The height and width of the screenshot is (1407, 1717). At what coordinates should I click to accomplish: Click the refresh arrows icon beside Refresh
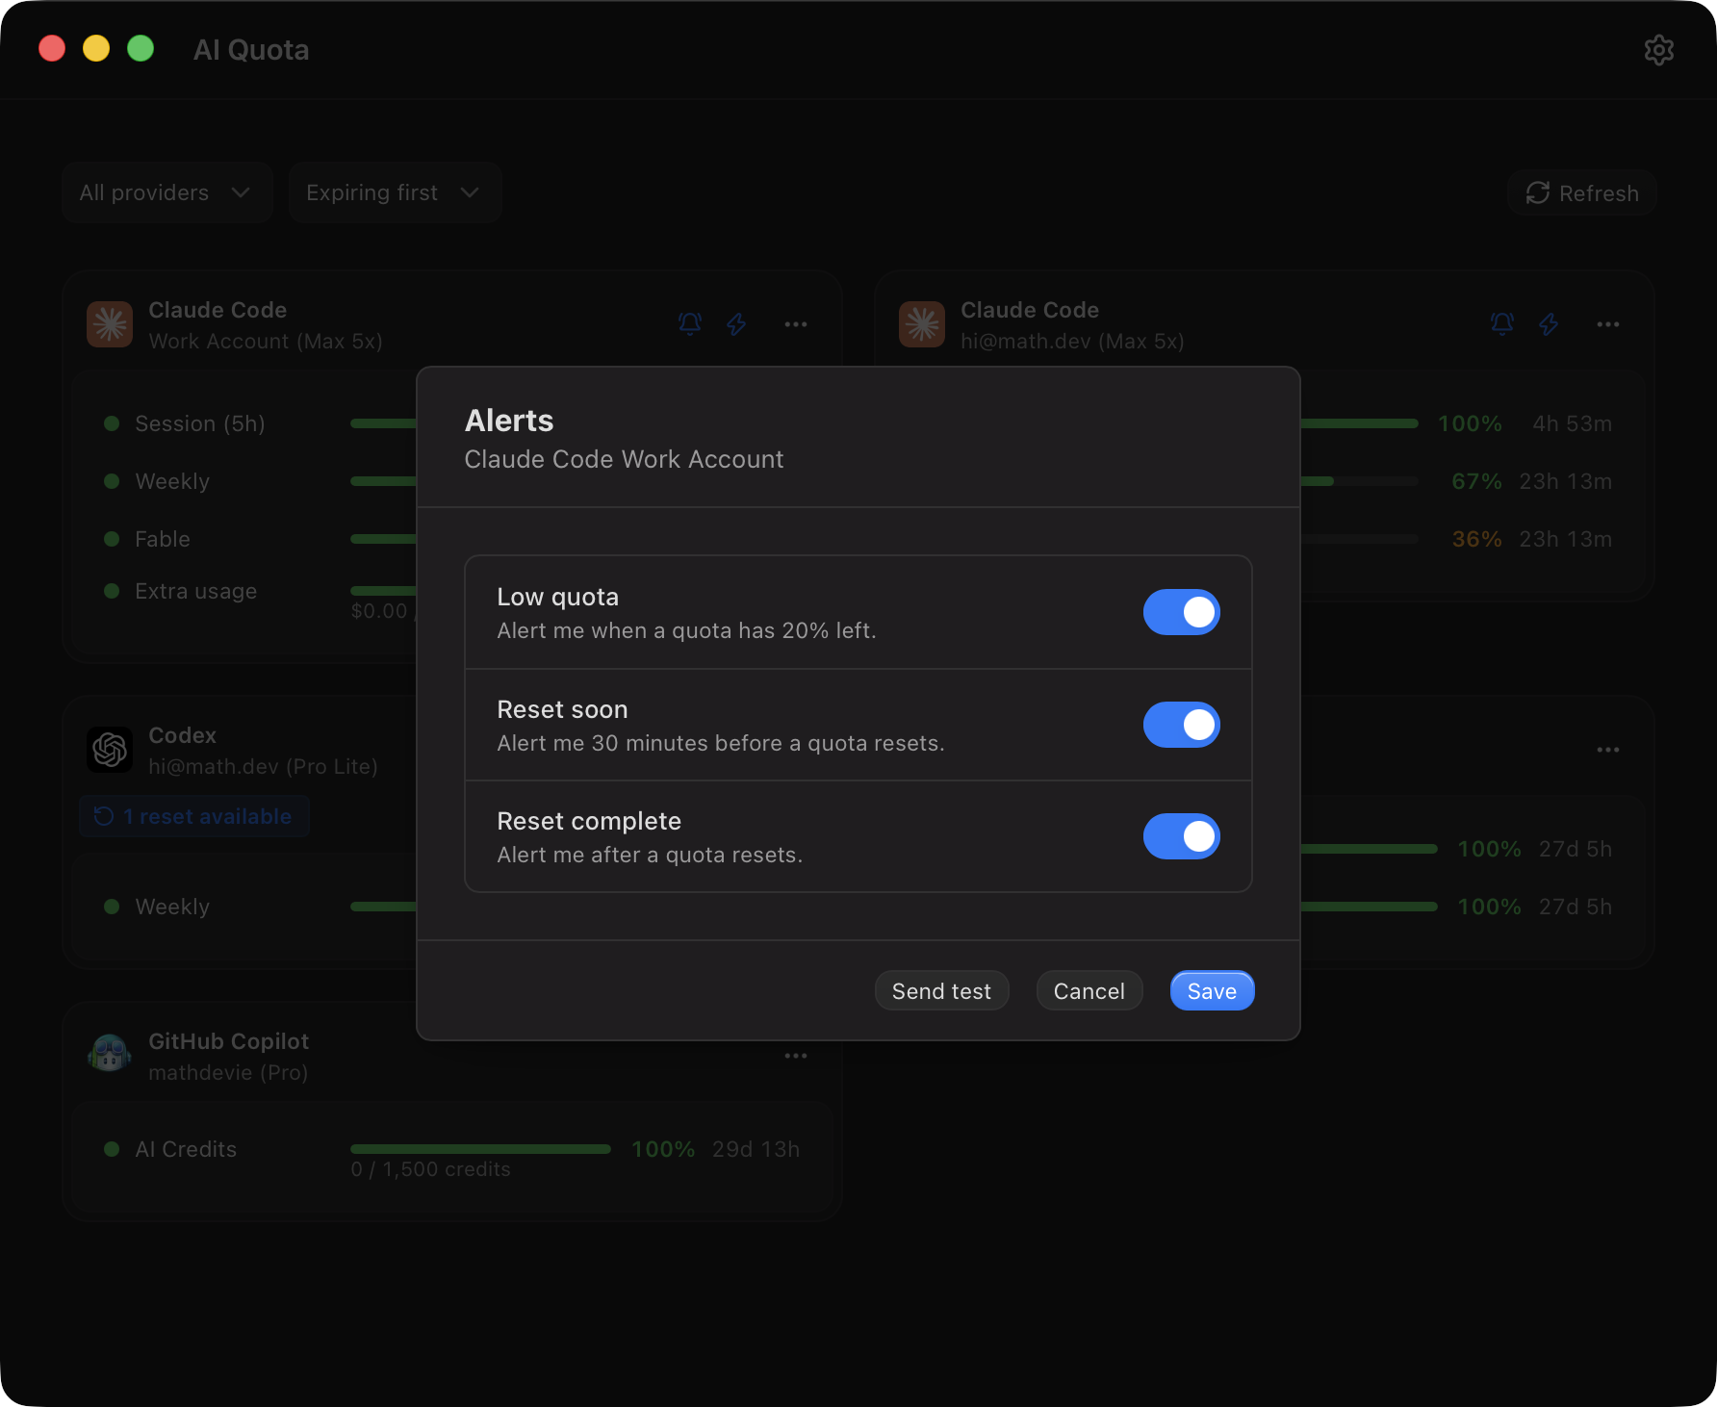tap(1538, 192)
